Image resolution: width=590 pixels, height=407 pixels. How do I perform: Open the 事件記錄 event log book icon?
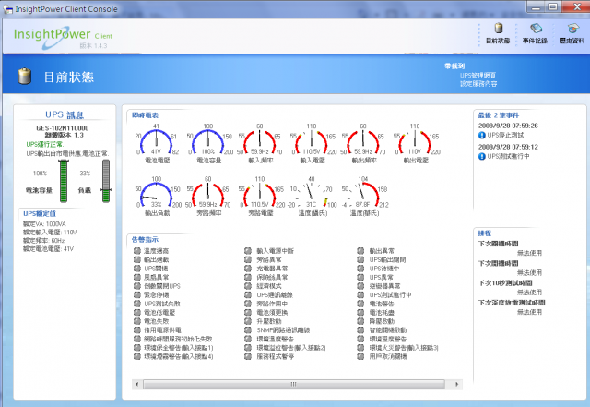coord(536,29)
